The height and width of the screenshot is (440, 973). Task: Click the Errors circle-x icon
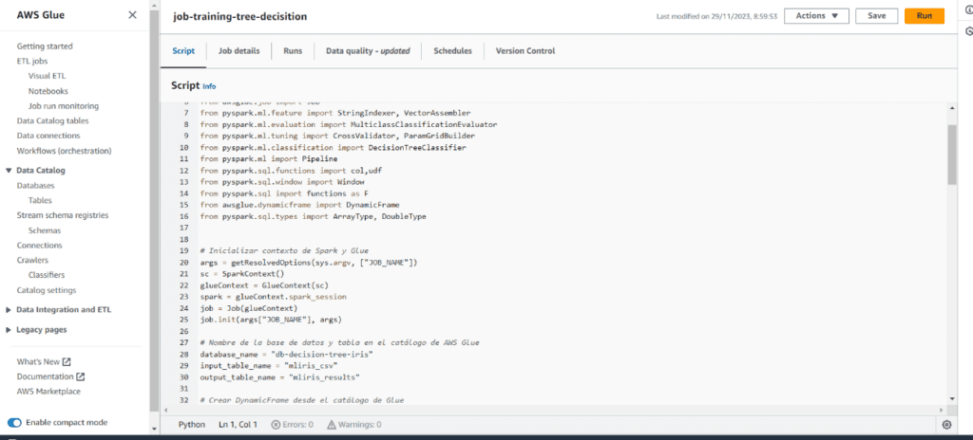(x=276, y=425)
